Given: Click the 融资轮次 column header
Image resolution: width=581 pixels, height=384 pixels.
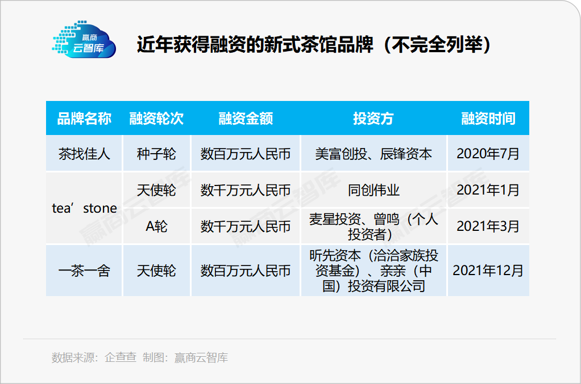Looking at the screenshot, I should coord(156,119).
